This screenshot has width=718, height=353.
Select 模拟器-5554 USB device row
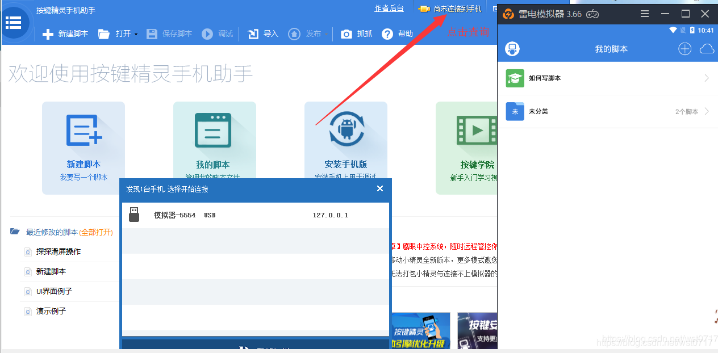pyautogui.click(x=256, y=215)
